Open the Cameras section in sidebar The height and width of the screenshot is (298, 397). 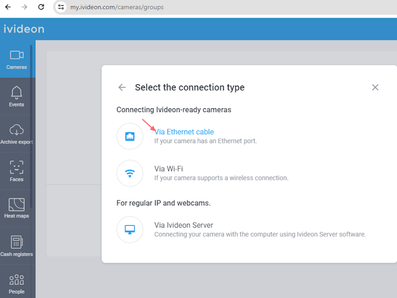click(17, 59)
